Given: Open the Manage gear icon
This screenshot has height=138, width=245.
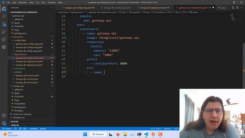Looking at the screenshot, I should coord(4,123).
